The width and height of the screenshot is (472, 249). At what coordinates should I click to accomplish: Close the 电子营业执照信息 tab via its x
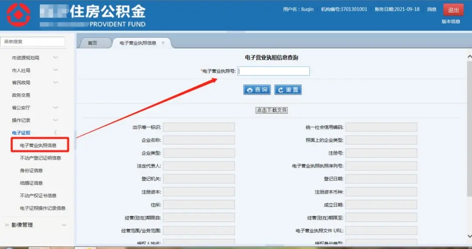pos(163,43)
